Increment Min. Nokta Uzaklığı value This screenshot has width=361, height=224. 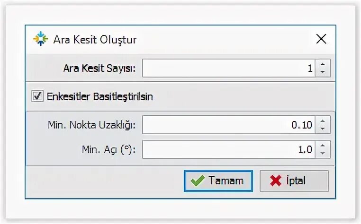pyautogui.click(x=323, y=121)
